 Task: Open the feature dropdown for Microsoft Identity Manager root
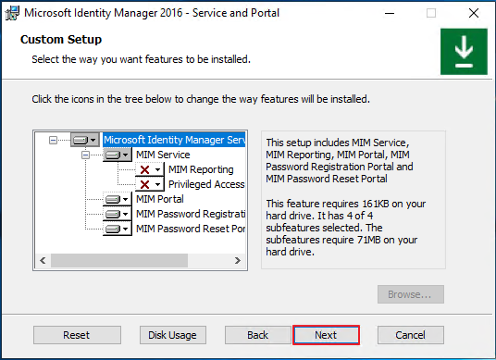pos(85,140)
